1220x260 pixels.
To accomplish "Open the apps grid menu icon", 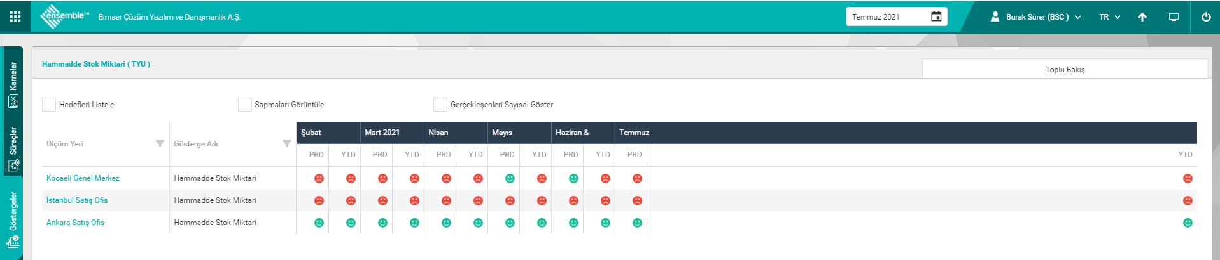I will [15, 16].
